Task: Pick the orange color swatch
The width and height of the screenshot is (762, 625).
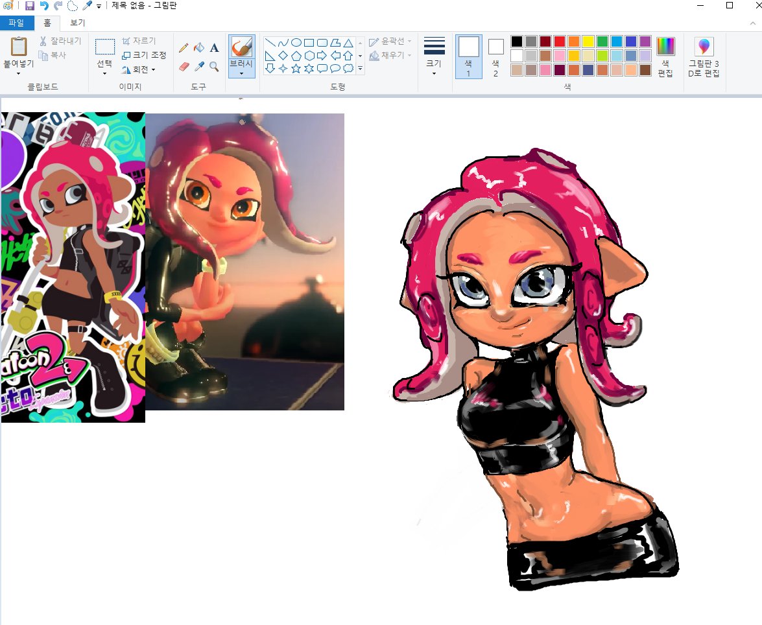Action: [x=574, y=41]
